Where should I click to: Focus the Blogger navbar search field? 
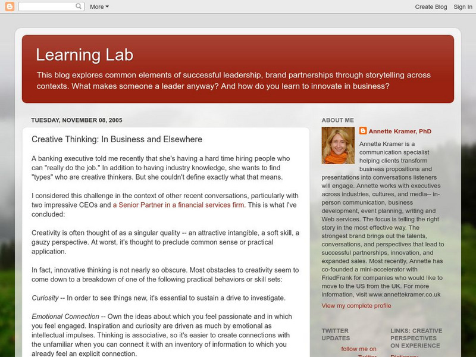51,7
